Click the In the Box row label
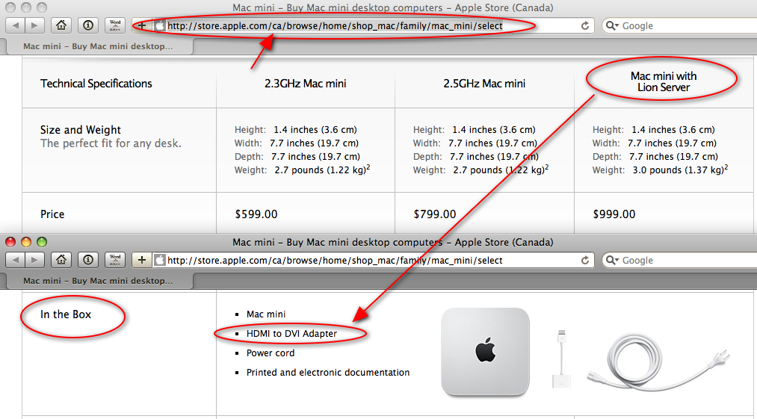 [x=66, y=314]
